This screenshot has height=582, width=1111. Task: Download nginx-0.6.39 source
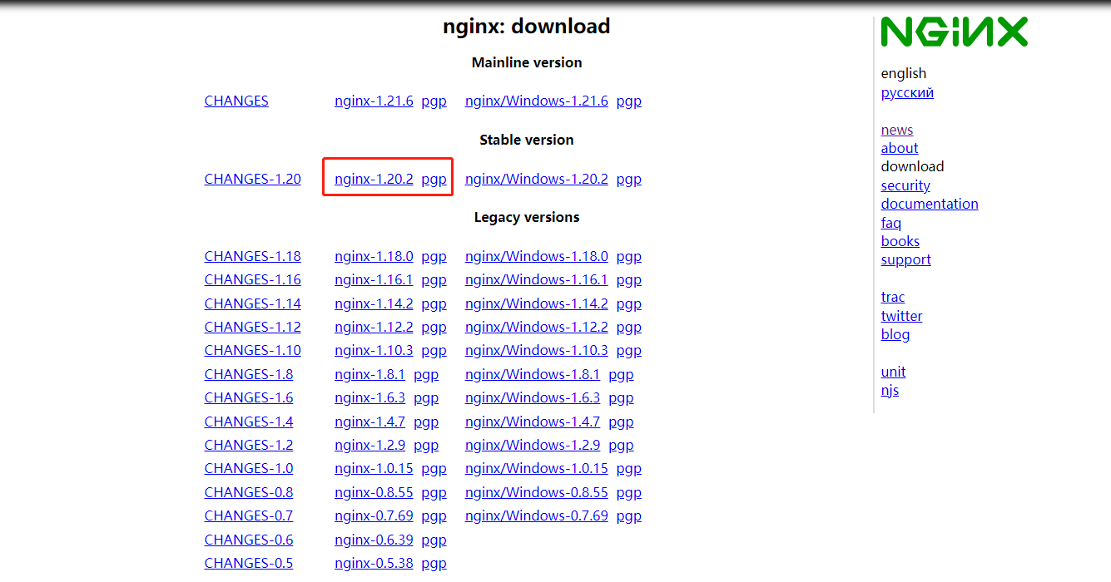(374, 540)
